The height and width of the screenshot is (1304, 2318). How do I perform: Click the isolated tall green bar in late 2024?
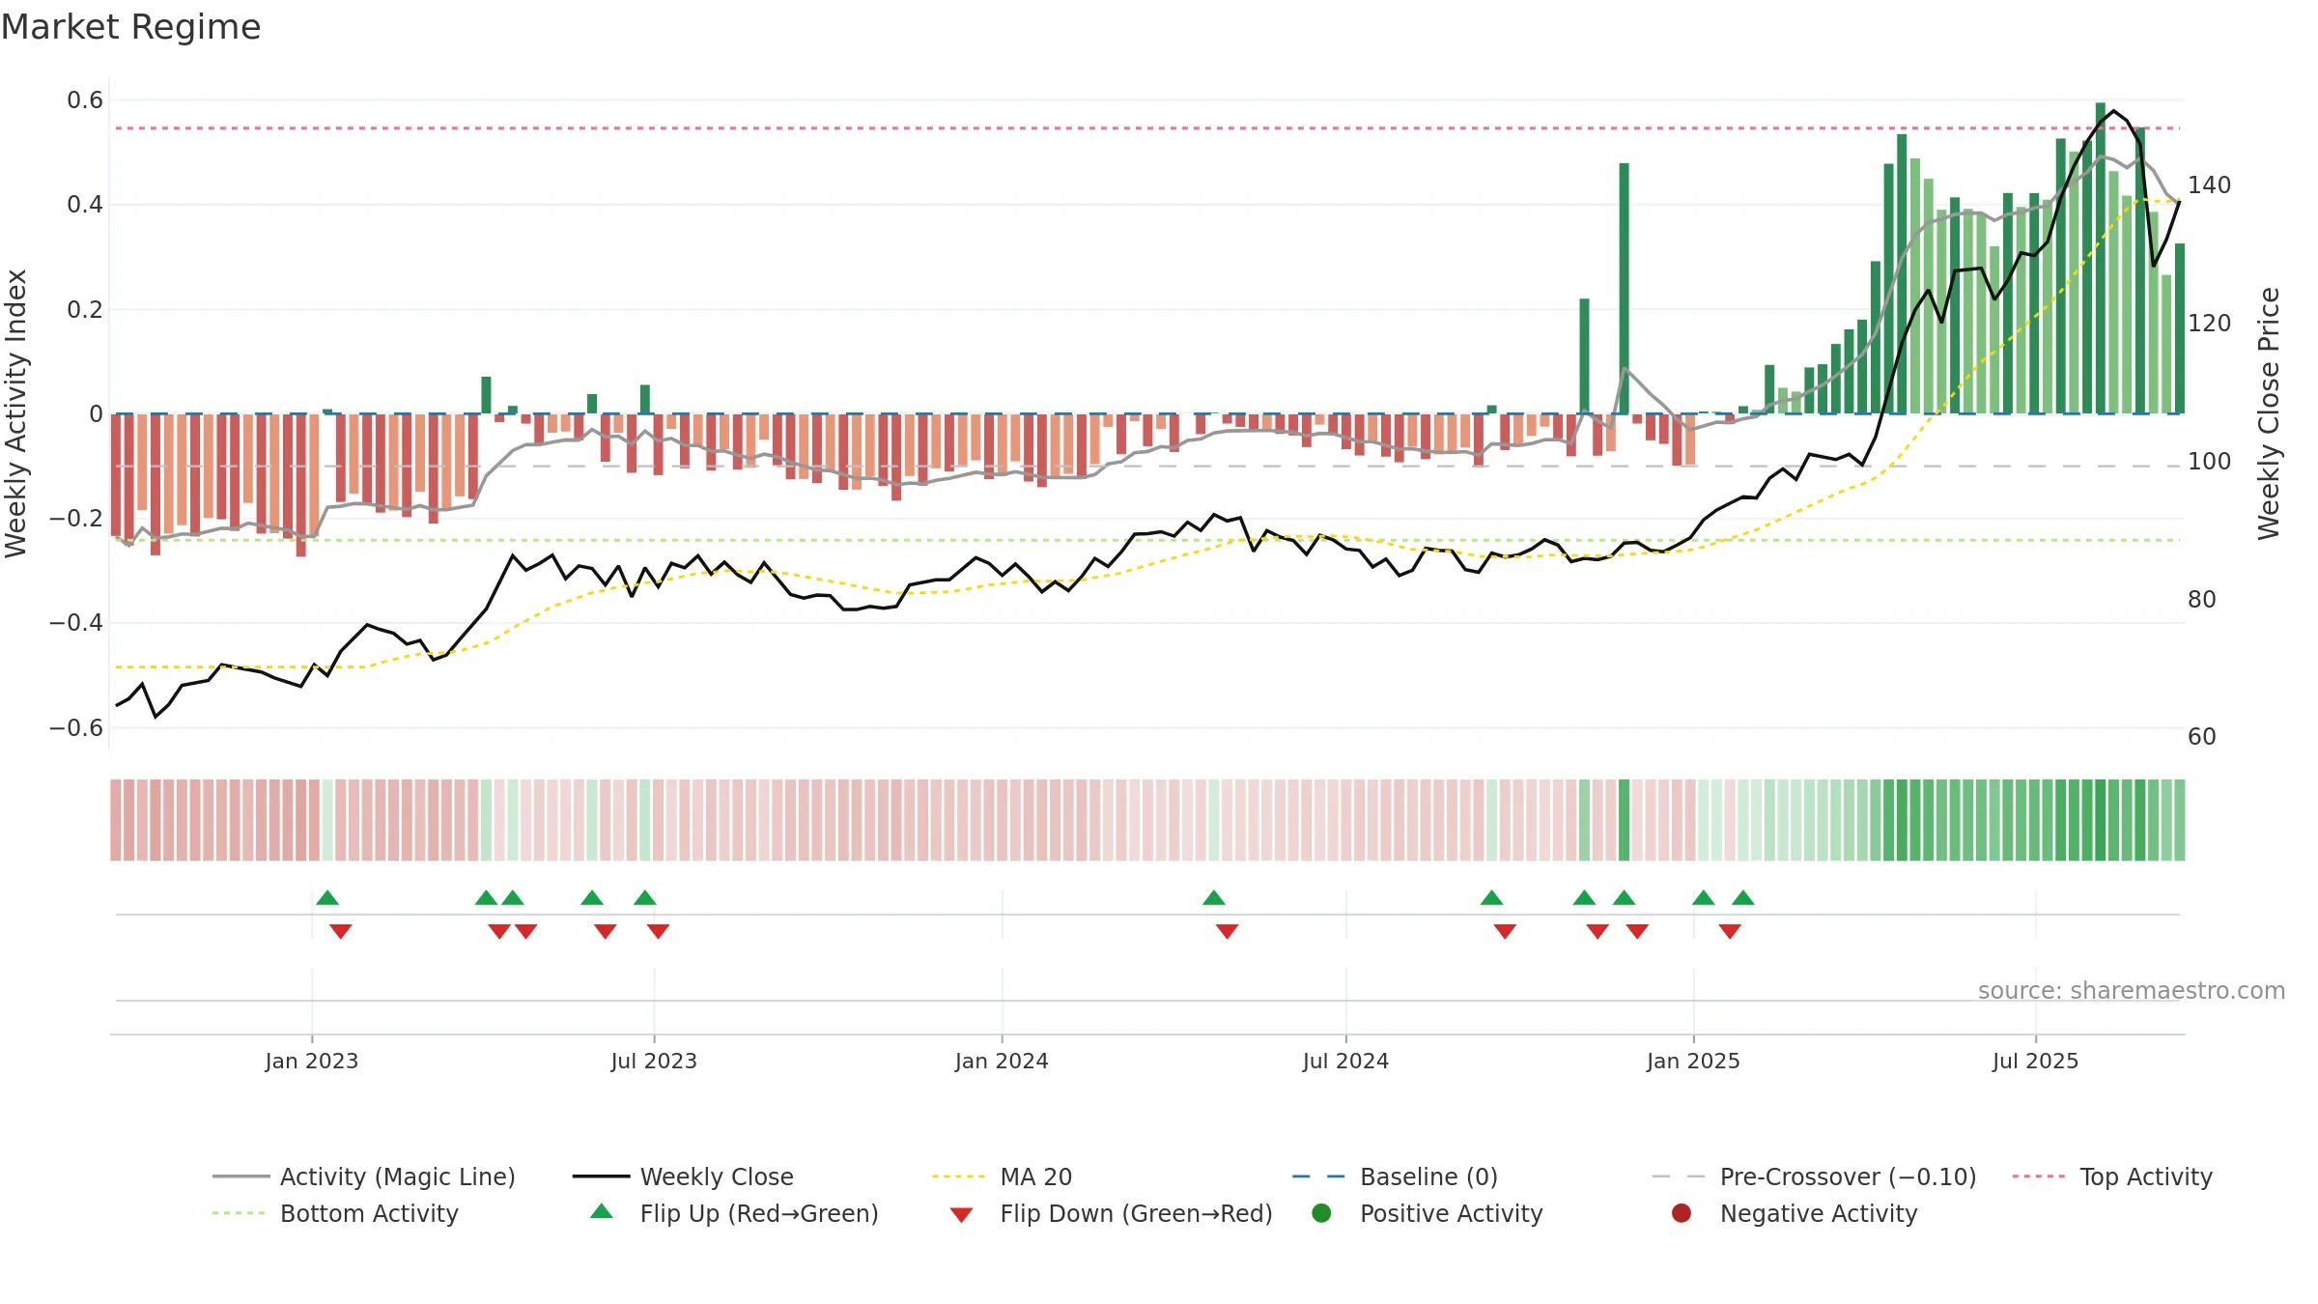point(1625,288)
